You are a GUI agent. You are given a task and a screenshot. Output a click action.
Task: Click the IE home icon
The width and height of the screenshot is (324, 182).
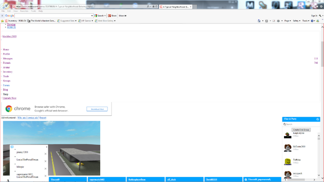(x=313, y=7)
